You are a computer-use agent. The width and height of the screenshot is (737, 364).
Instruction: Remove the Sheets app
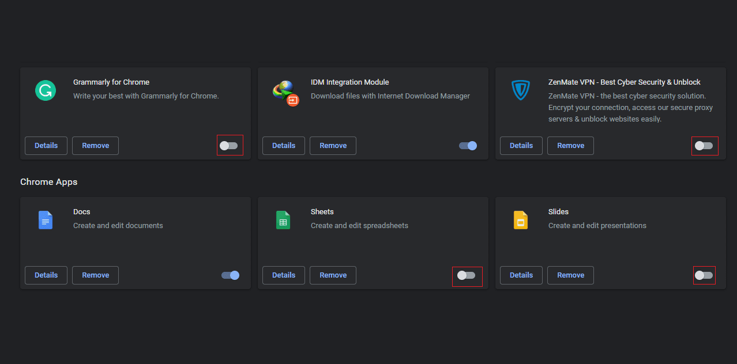pyautogui.click(x=333, y=275)
